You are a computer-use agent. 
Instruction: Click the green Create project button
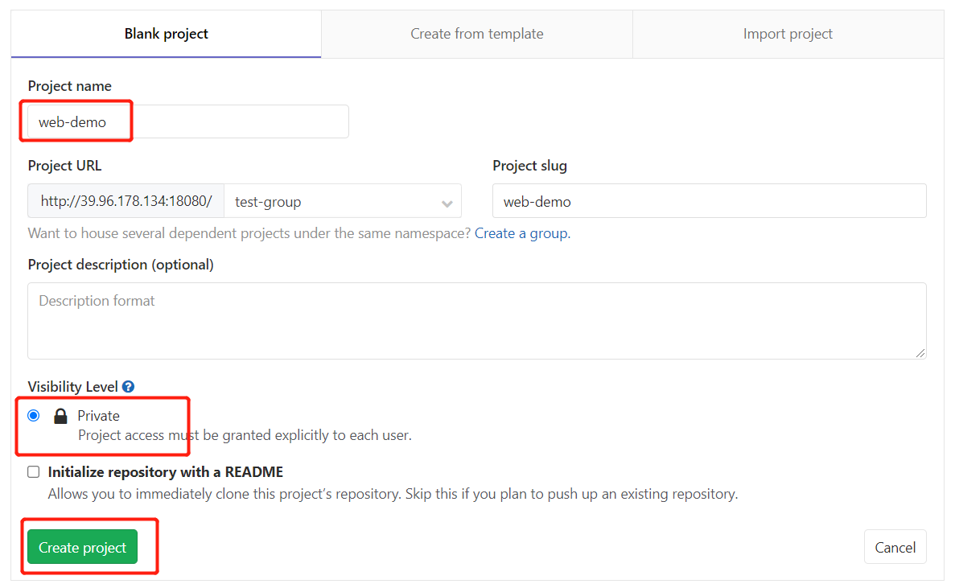pos(82,547)
